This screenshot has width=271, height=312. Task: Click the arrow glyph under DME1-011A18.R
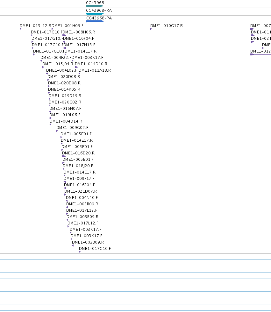(79, 74)
